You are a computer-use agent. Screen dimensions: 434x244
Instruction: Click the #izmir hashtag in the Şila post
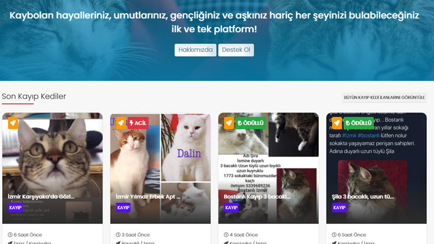click(349, 135)
